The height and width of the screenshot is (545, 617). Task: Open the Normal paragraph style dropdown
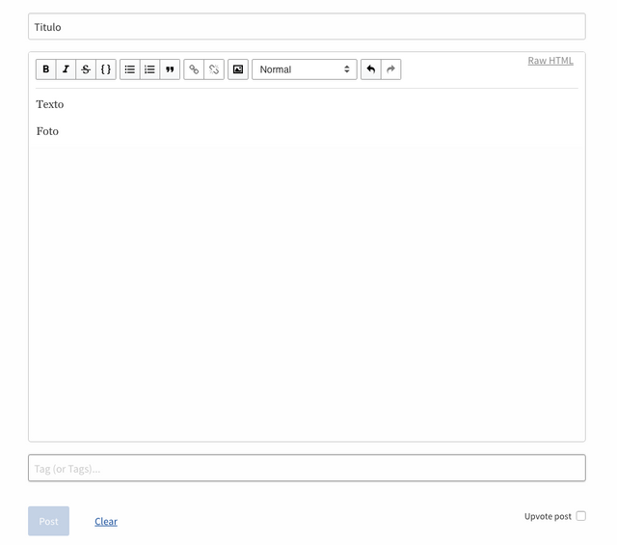point(305,69)
